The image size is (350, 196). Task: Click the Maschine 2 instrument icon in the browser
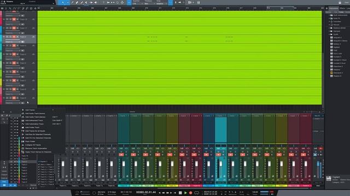(x=331, y=66)
